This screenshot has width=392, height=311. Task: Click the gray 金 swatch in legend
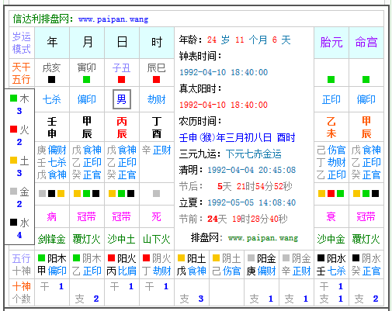(x=13, y=191)
